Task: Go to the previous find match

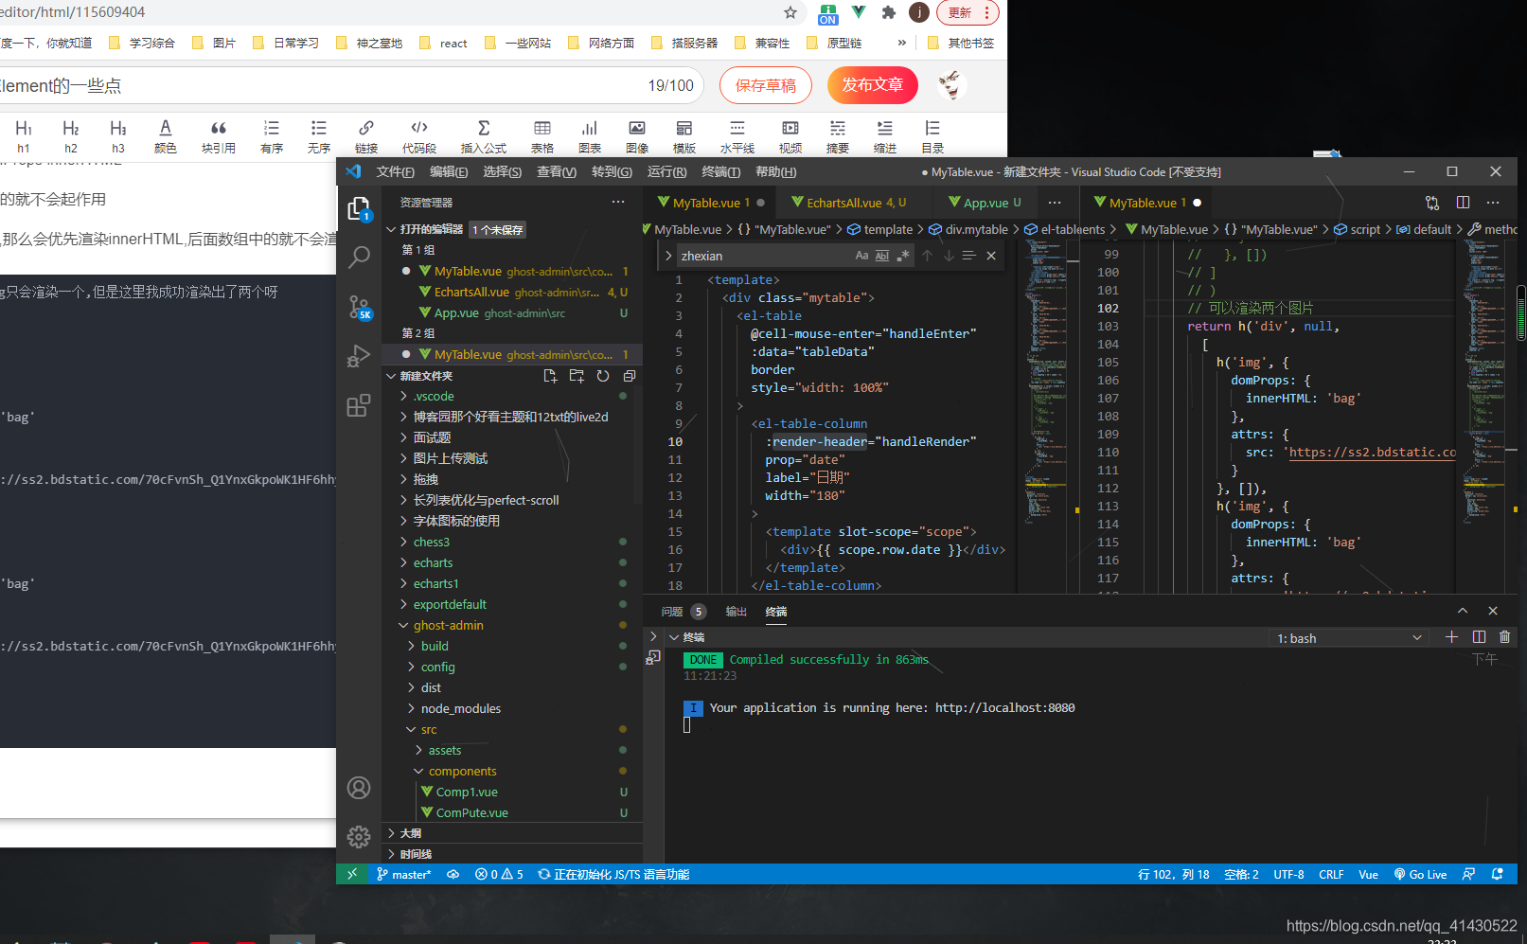Action: [x=928, y=256]
